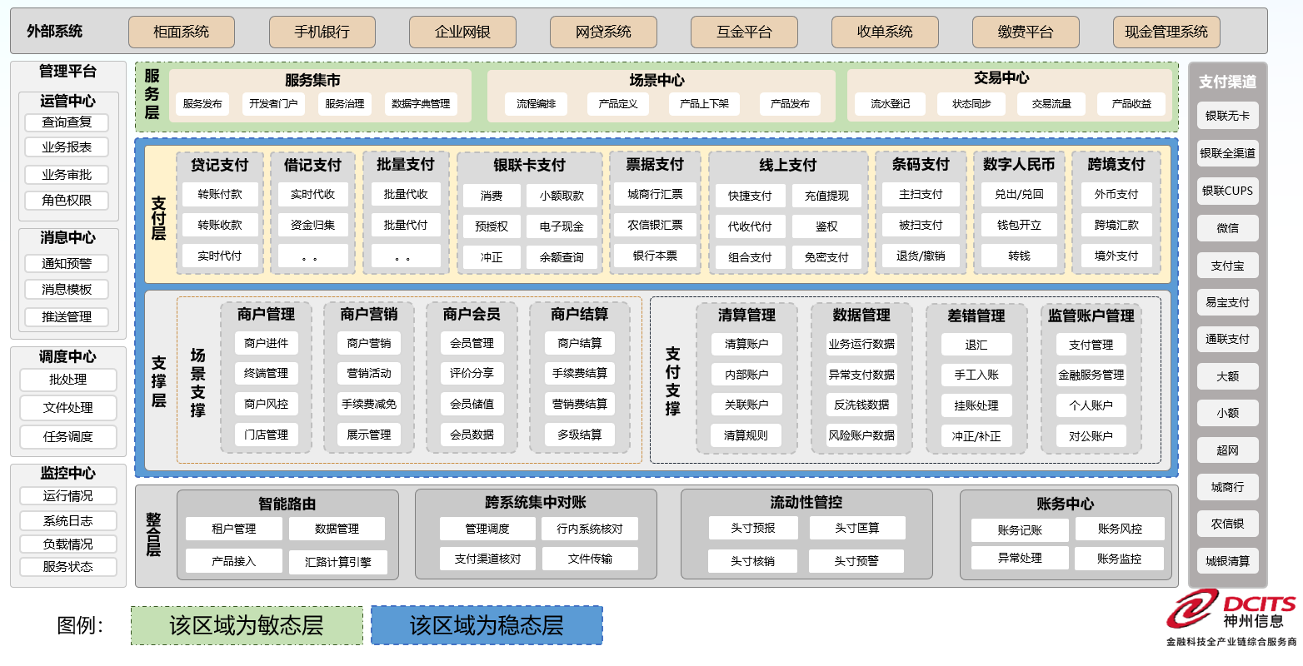Click the 网贷系统 box
The width and height of the screenshot is (1303, 666).
pyautogui.click(x=603, y=32)
